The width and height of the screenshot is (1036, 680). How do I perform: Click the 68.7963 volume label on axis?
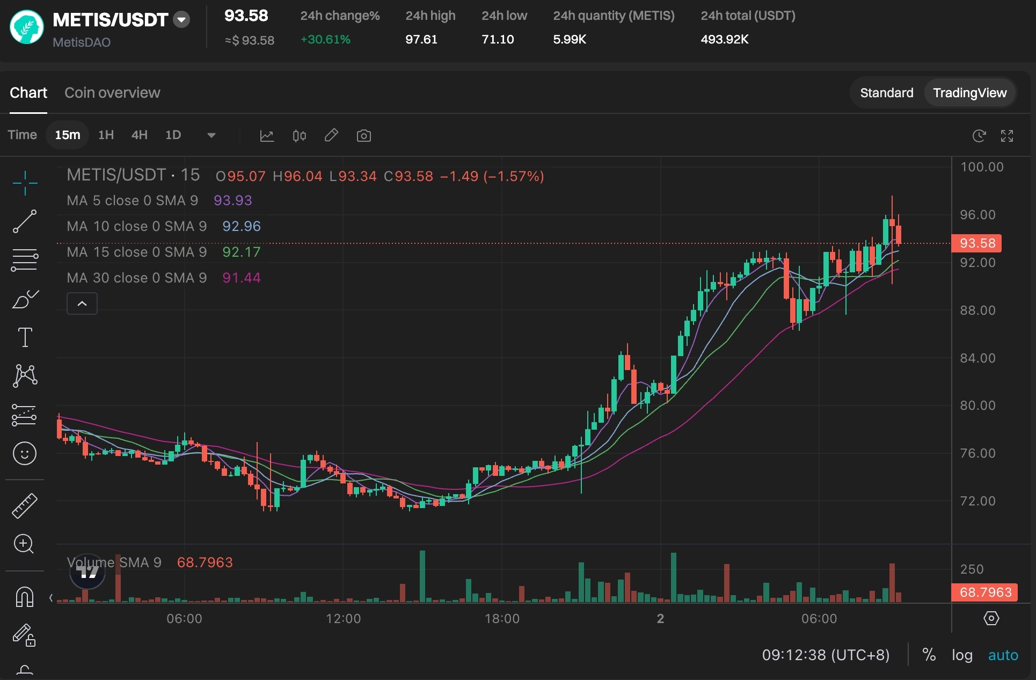(x=985, y=592)
